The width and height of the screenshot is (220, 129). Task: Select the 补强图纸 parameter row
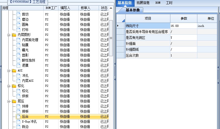(148, 49)
